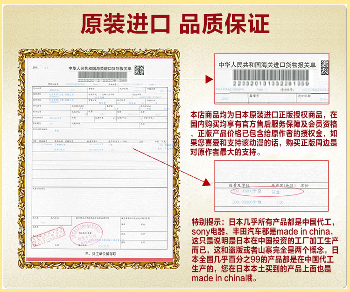Viewport: 350px width, 292px height.
Task: Select the last line made in china哦。
Action: (x=224, y=278)
